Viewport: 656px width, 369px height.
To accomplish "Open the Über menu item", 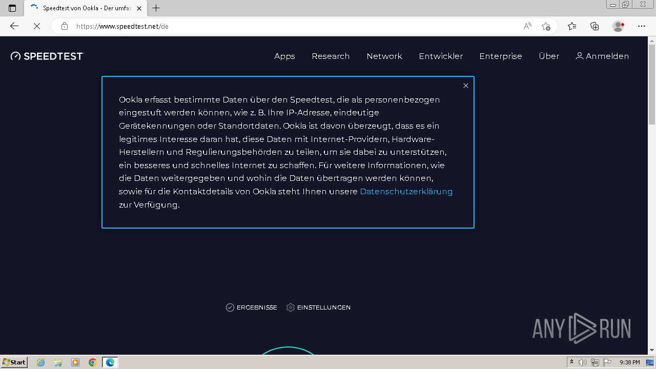I will [549, 56].
